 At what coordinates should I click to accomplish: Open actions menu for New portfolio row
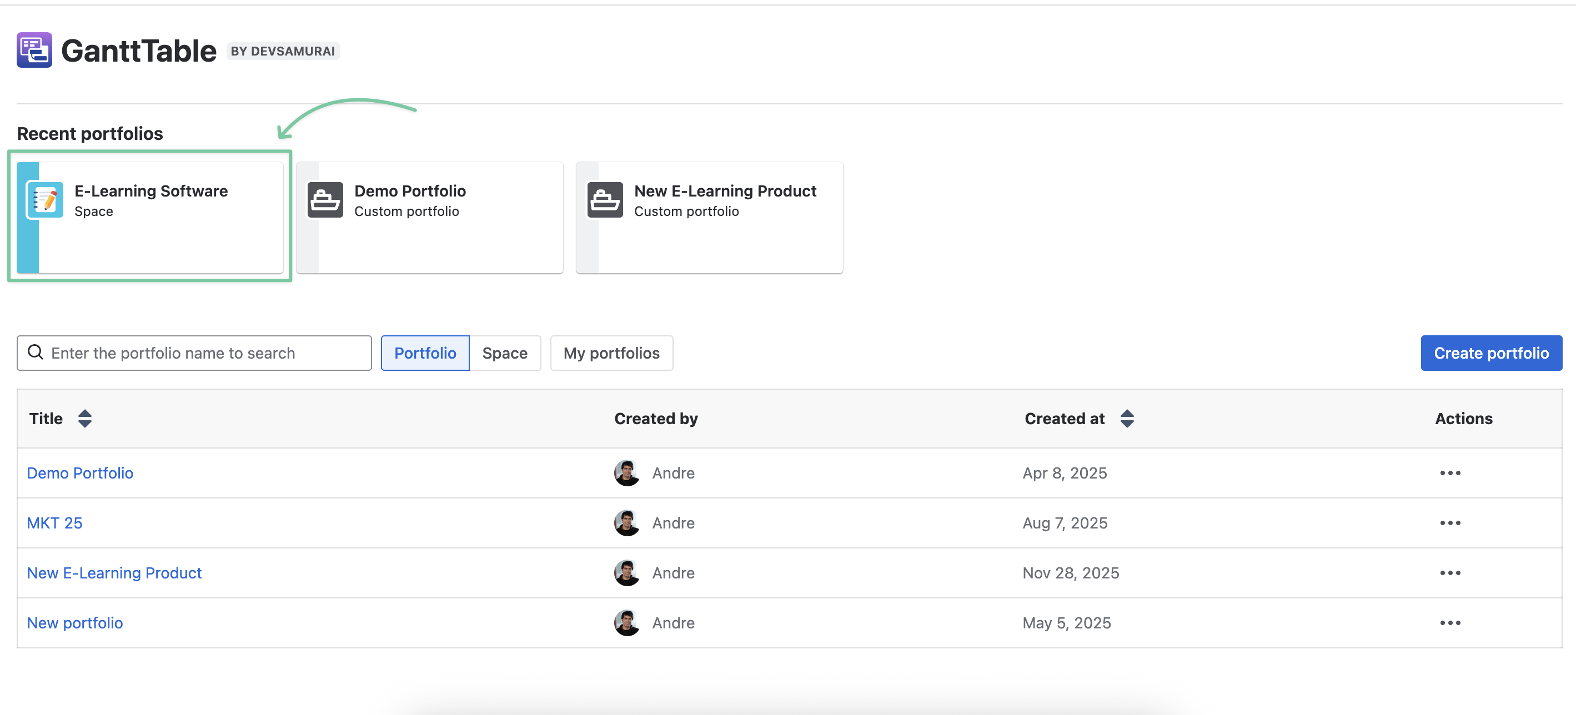1450,623
